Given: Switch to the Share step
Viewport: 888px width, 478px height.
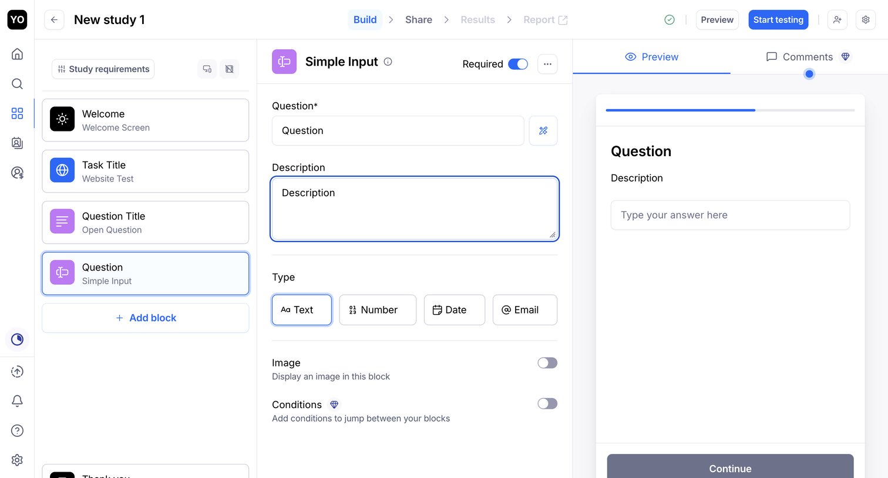Looking at the screenshot, I should point(419,19).
